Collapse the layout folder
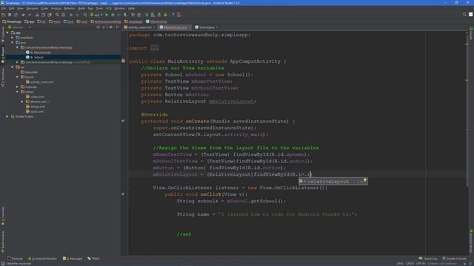Image resolution: width=474 pixels, height=266 pixels. (x=17, y=77)
